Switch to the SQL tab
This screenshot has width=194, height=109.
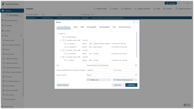[114, 27]
